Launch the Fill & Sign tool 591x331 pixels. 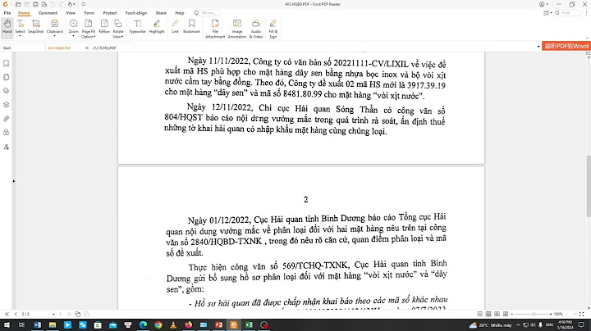click(x=273, y=29)
